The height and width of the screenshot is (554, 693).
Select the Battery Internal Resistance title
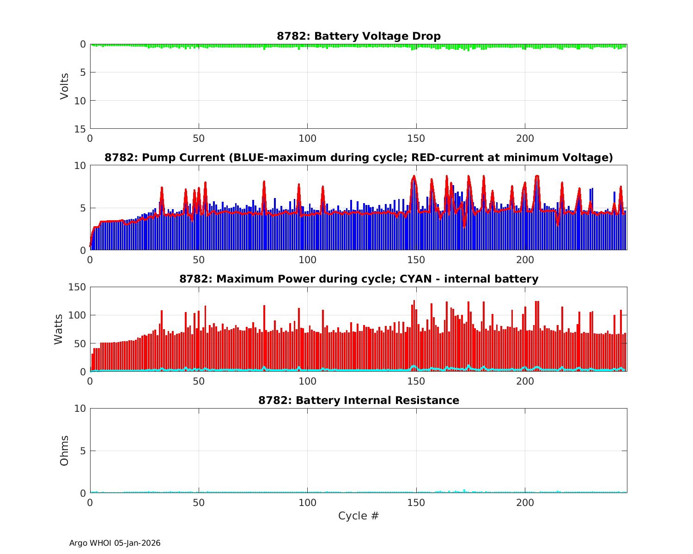click(359, 400)
